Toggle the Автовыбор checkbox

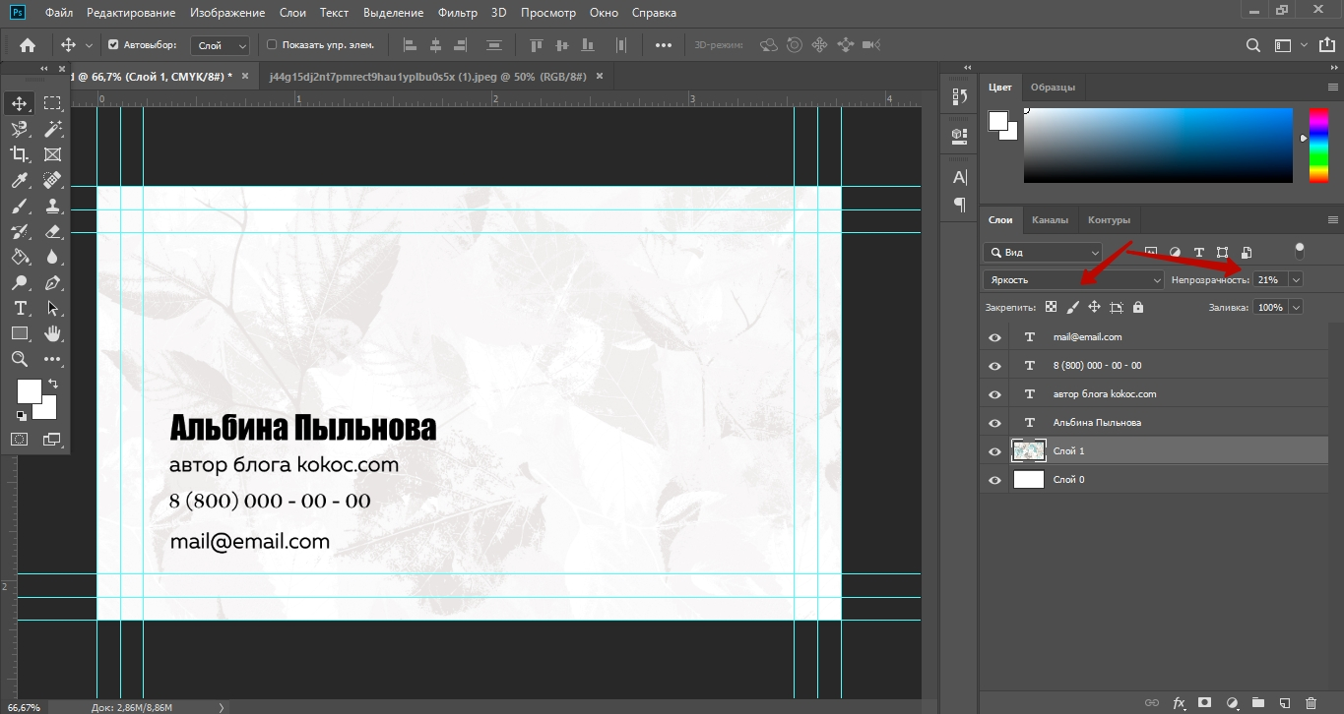[x=113, y=45]
